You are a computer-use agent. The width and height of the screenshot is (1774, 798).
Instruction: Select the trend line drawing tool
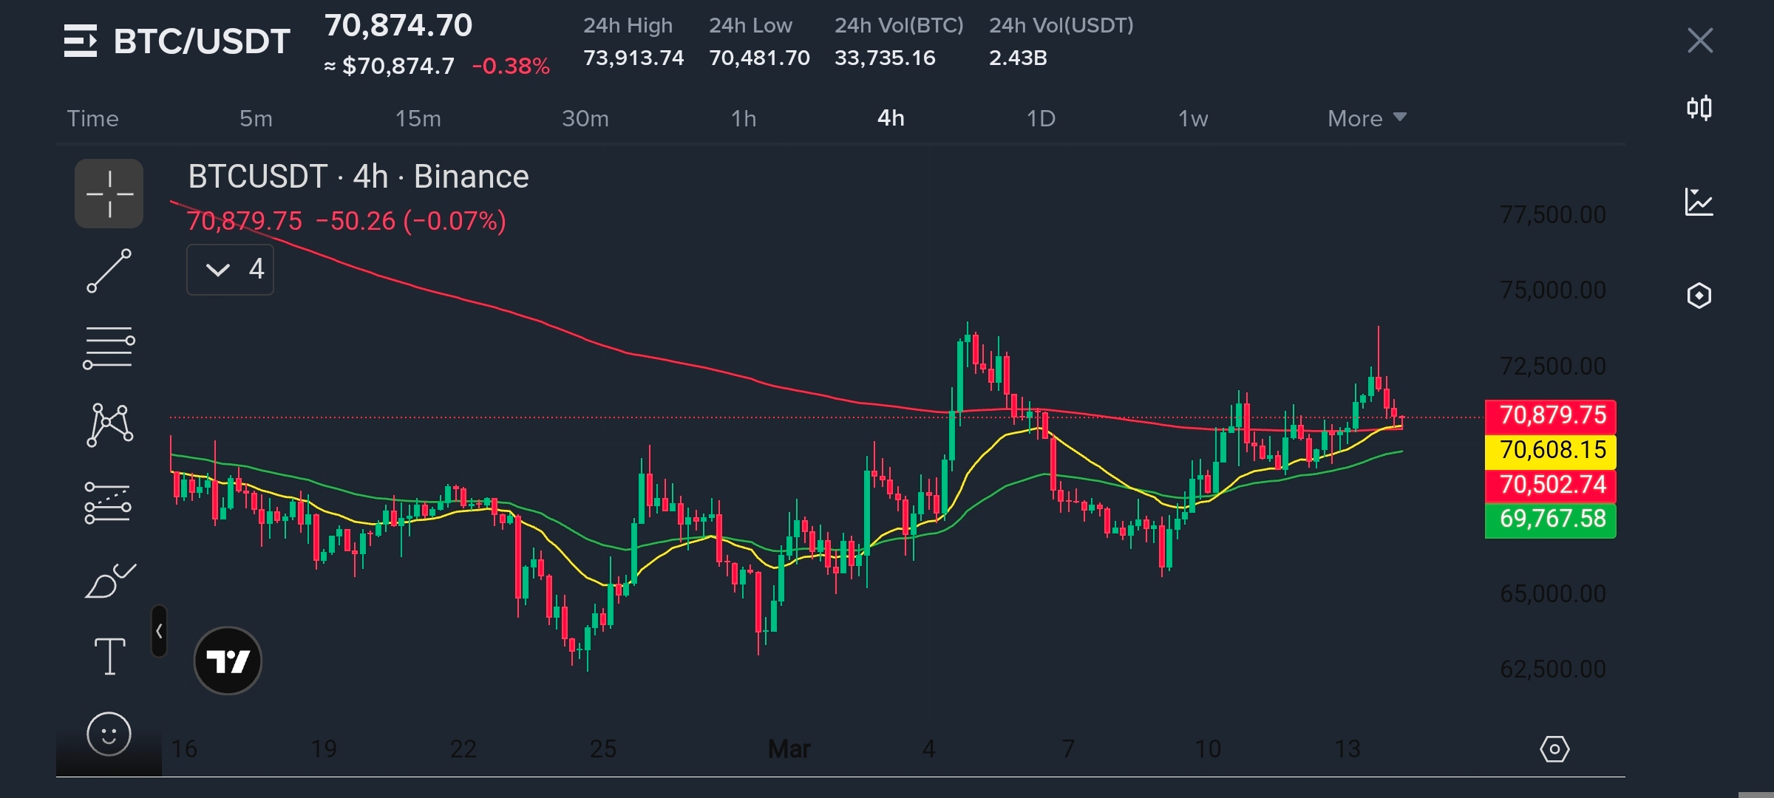click(109, 270)
